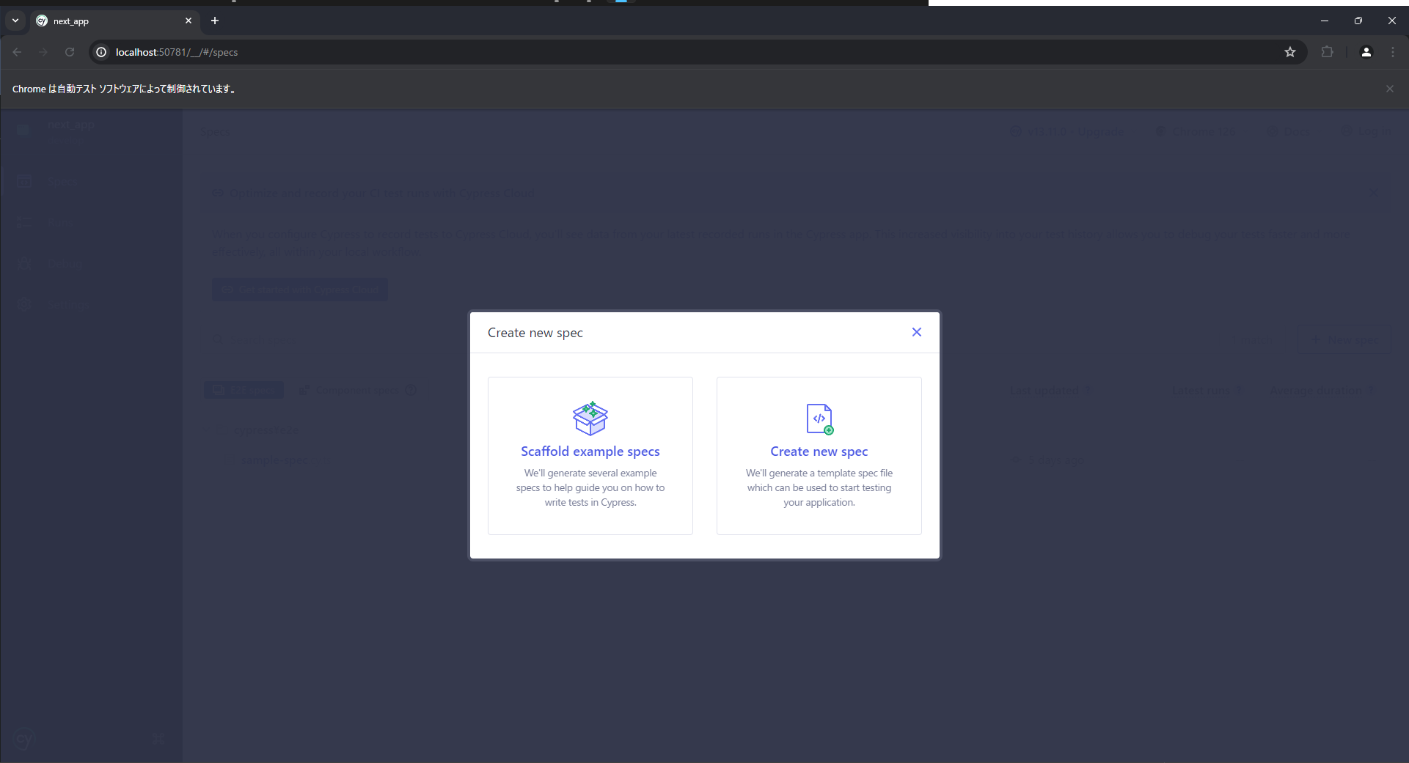Image resolution: width=1409 pixels, height=763 pixels.
Task: Open Runs in the left sidebar
Action: click(x=91, y=223)
